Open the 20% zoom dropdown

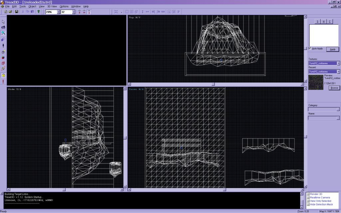(x=58, y=12)
